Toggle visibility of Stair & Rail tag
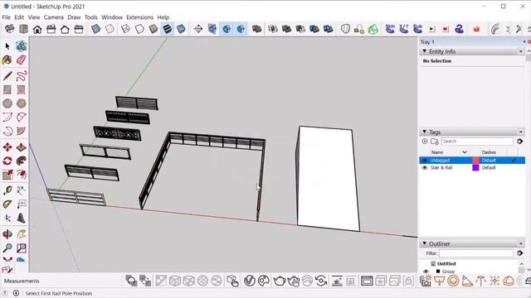 pos(424,167)
